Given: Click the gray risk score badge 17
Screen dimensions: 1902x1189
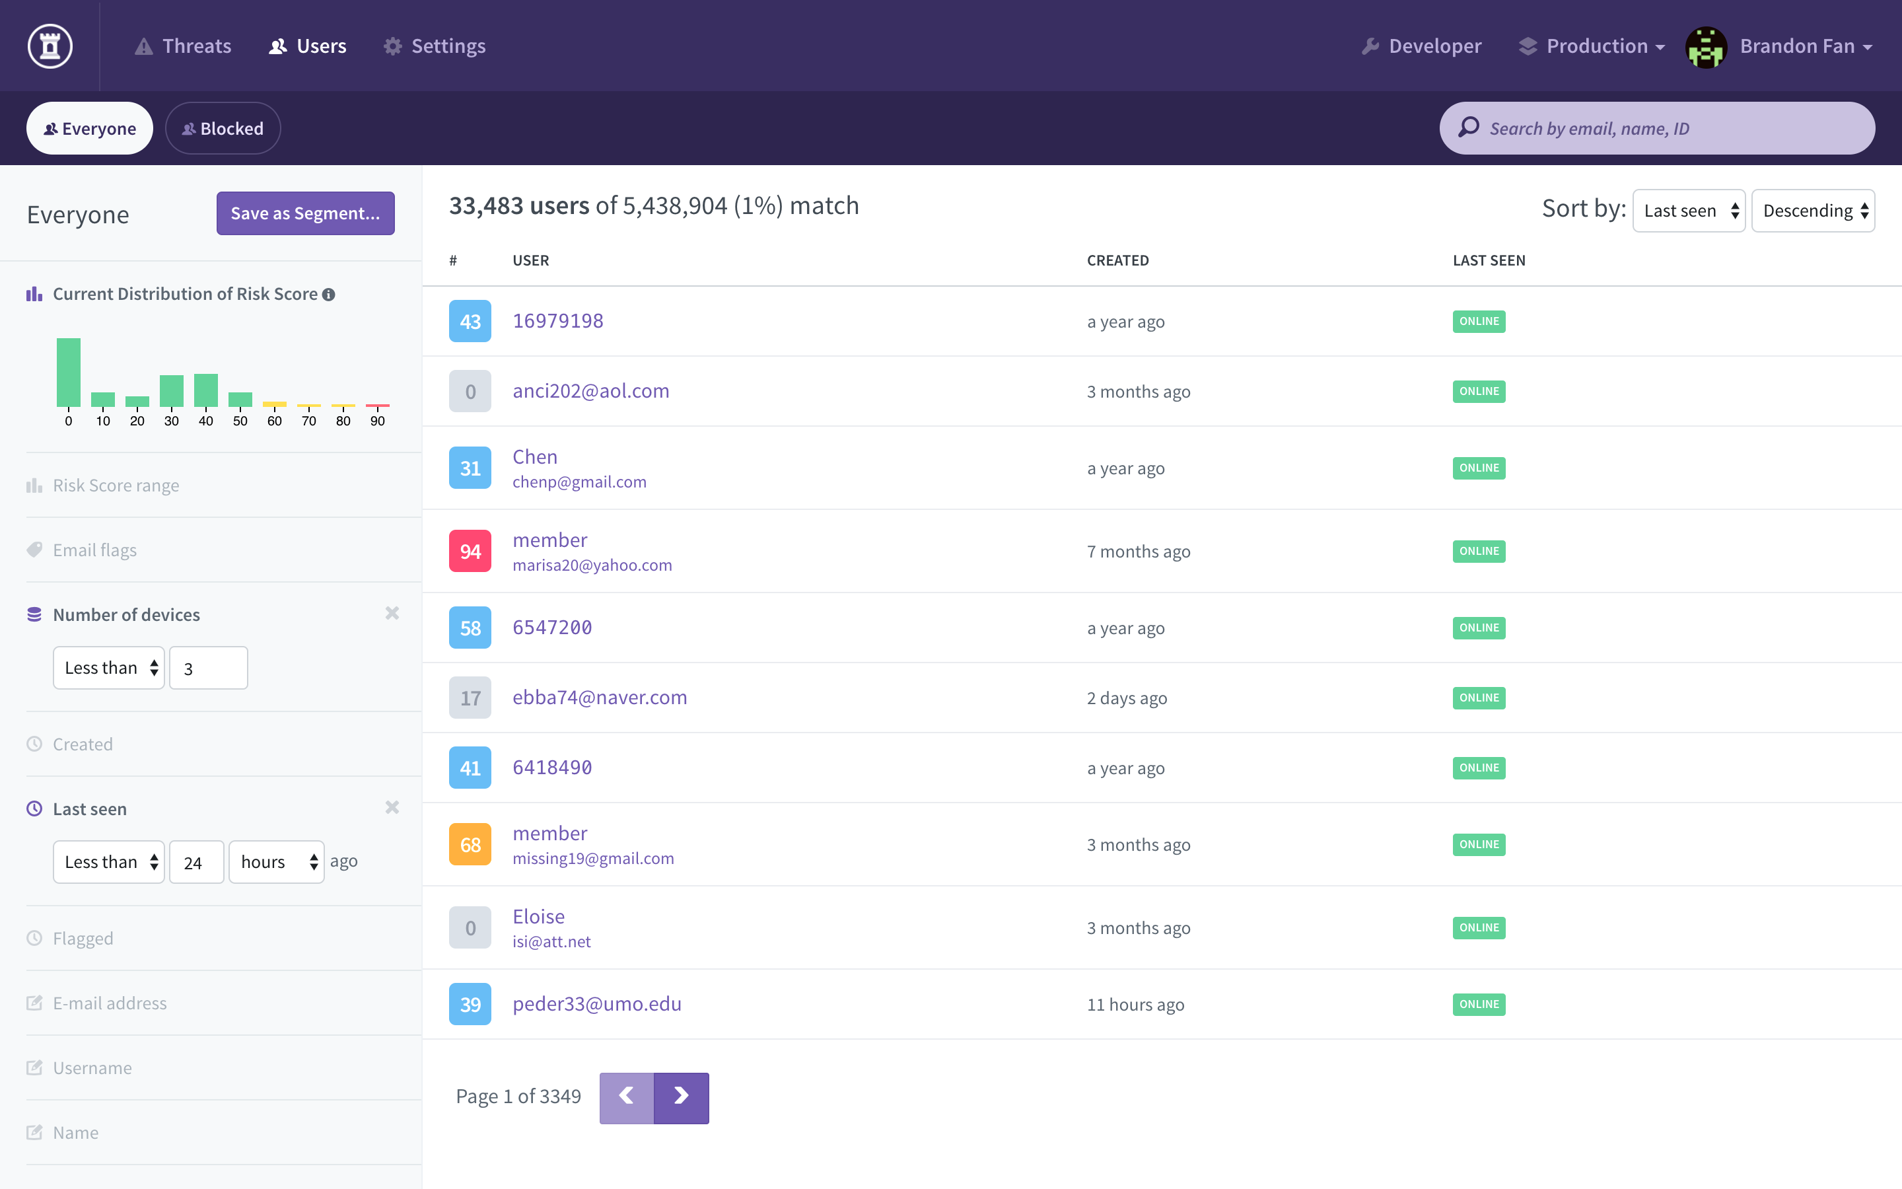Looking at the screenshot, I should point(470,698).
